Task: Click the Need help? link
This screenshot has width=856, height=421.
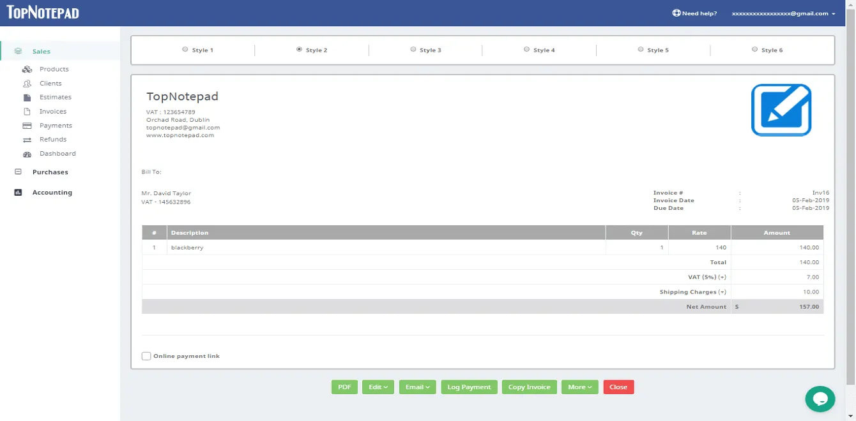Action: click(x=699, y=13)
